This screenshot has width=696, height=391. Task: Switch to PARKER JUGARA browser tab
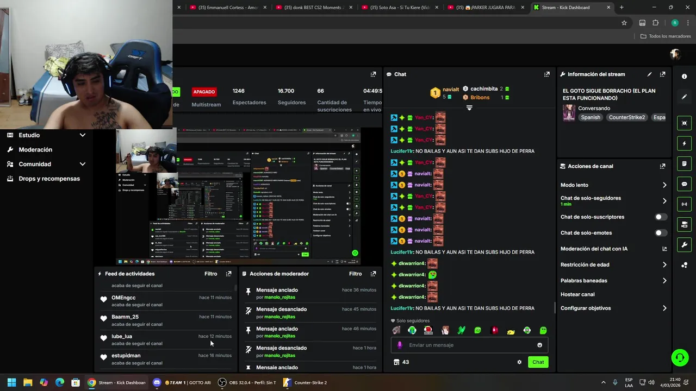click(486, 8)
